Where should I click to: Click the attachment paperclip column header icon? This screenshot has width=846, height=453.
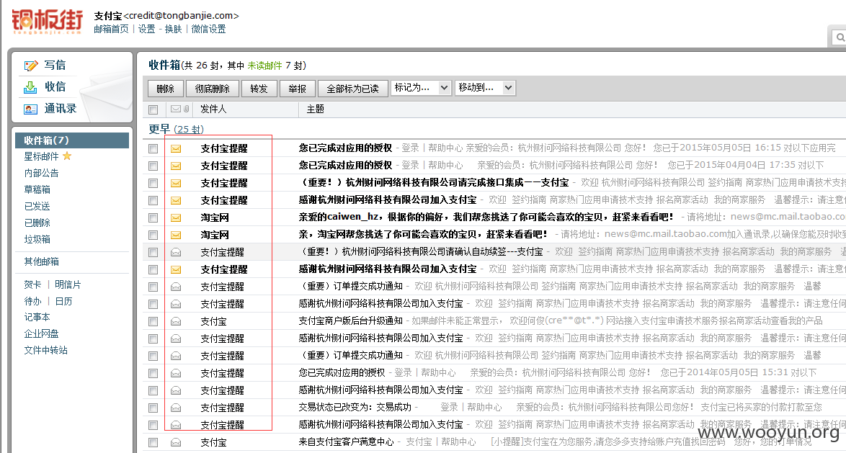click(186, 109)
